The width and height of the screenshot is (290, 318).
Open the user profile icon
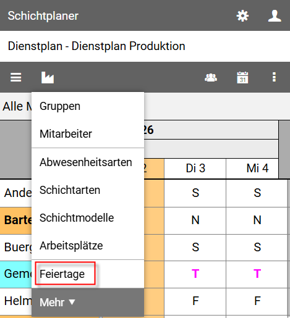275,16
